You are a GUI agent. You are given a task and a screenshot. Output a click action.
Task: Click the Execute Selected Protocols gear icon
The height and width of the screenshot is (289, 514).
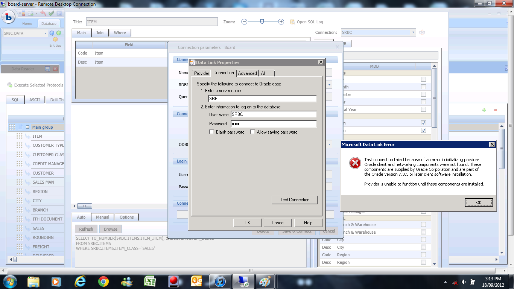pyautogui.click(x=10, y=85)
